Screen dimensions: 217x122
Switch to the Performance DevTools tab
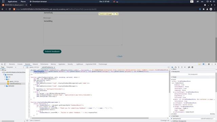pos(44,64)
